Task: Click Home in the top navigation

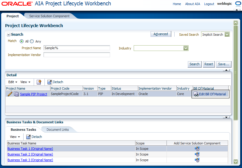Action: pos(177,4)
